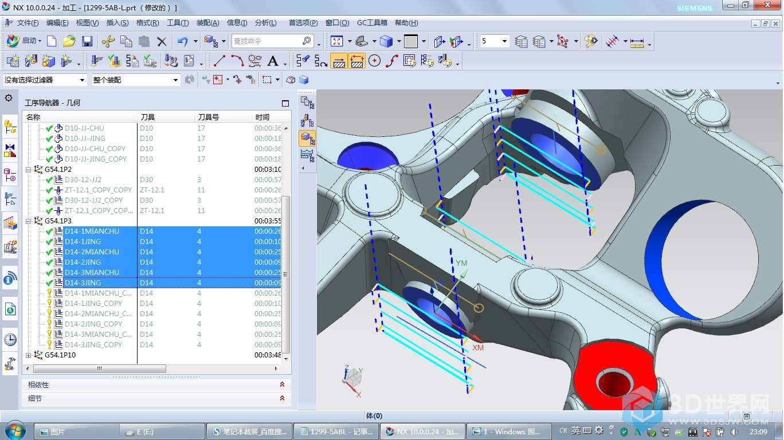
Task: Sort by the 刀具号 column header
Action: 223,117
